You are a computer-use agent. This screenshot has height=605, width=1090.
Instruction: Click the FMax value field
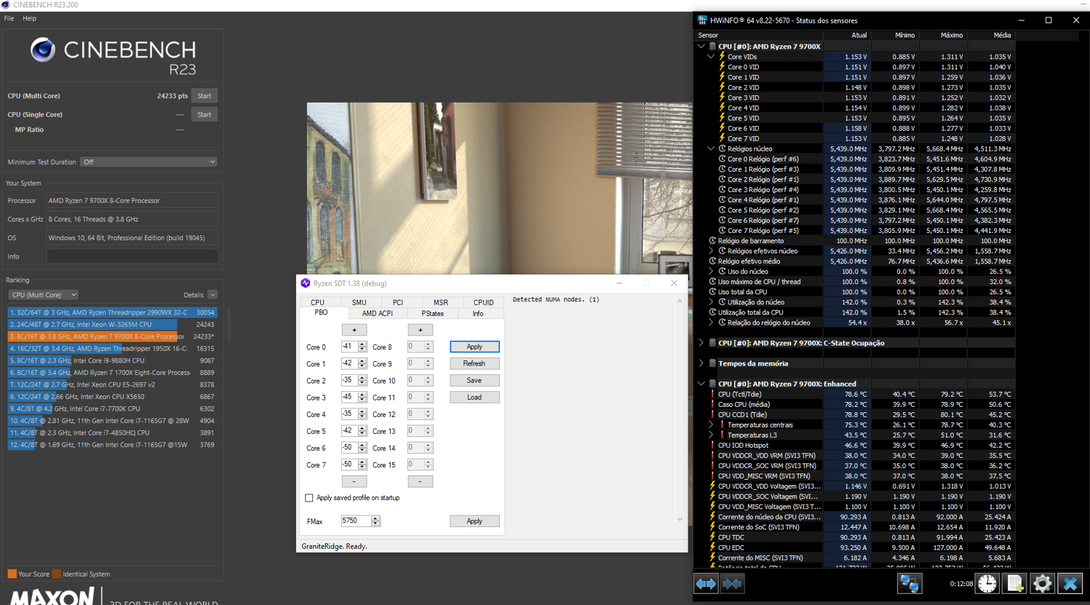[x=356, y=521]
